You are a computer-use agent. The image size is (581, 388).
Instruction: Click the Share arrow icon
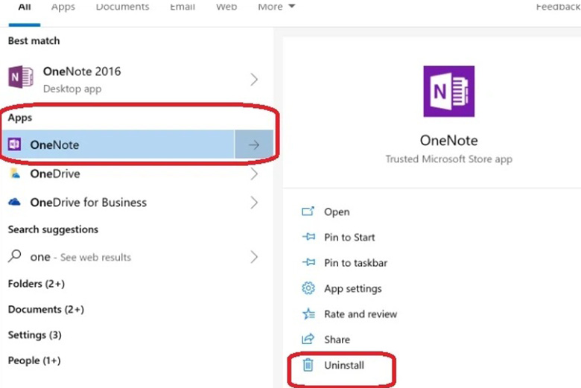(x=308, y=339)
